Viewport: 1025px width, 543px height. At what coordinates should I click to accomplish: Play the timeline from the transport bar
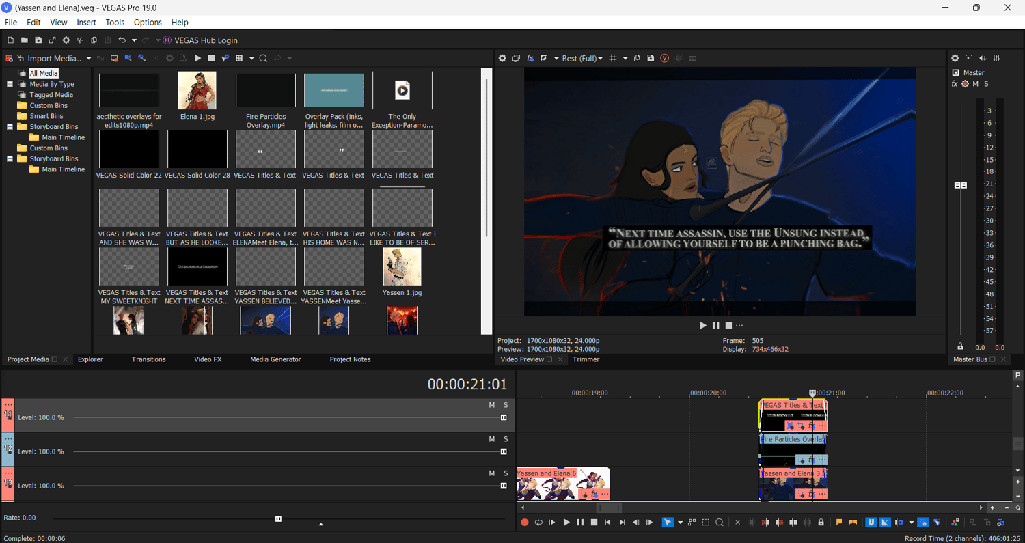(x=566, y=523)
